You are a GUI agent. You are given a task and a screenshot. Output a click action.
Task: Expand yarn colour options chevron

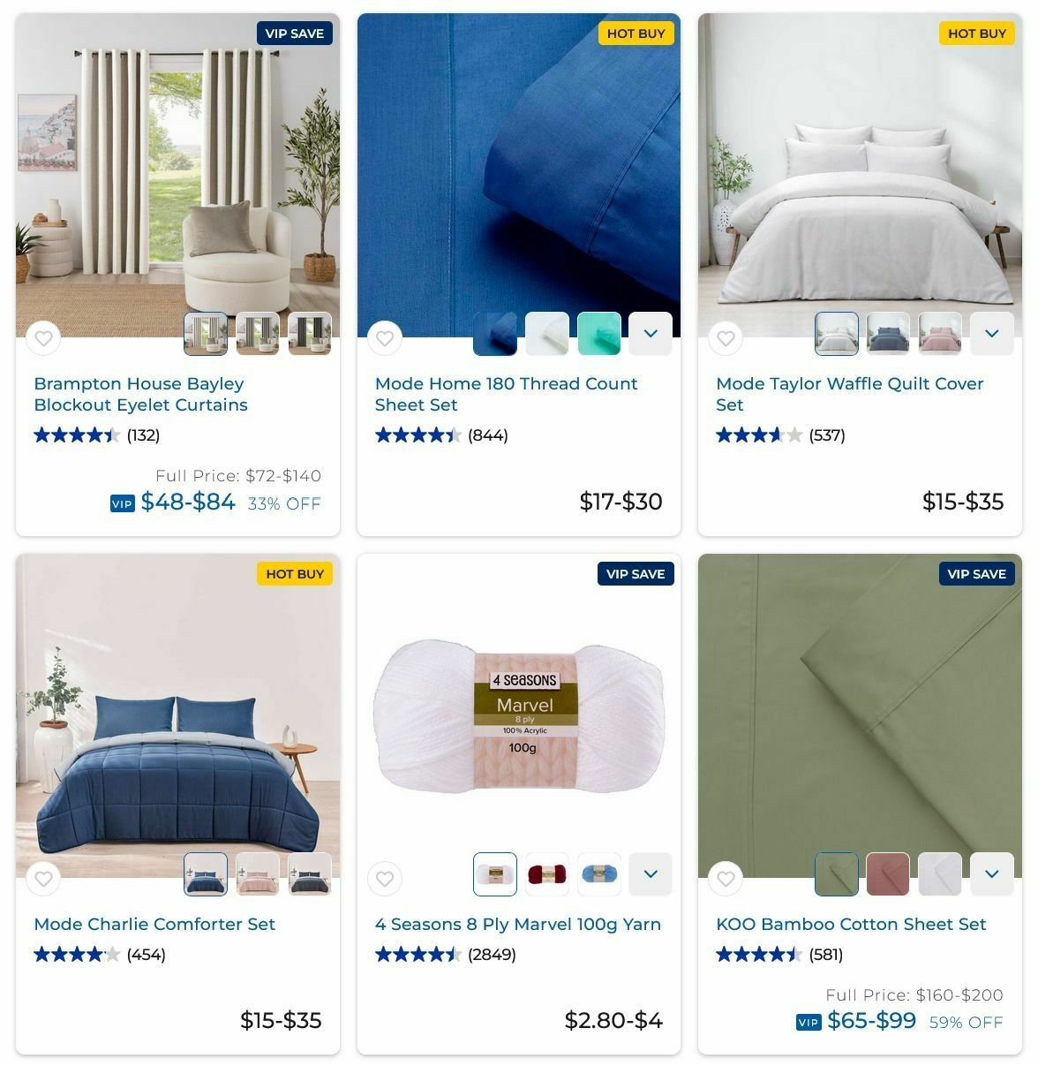pyautogui.click(x=651, y=874)
